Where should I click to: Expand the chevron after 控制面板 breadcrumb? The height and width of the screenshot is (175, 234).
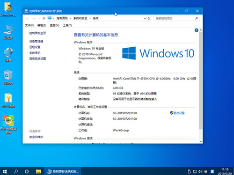pyautogui.click(x=71, y=18)
